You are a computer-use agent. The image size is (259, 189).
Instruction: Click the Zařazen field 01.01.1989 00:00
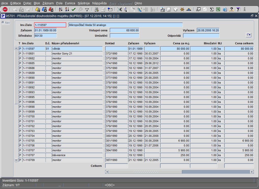[46, 30]
